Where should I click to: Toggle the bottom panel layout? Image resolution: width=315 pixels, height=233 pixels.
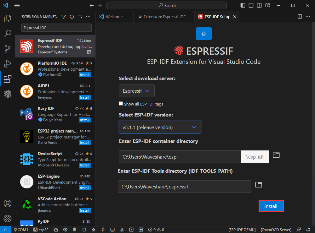pos(251,5)
